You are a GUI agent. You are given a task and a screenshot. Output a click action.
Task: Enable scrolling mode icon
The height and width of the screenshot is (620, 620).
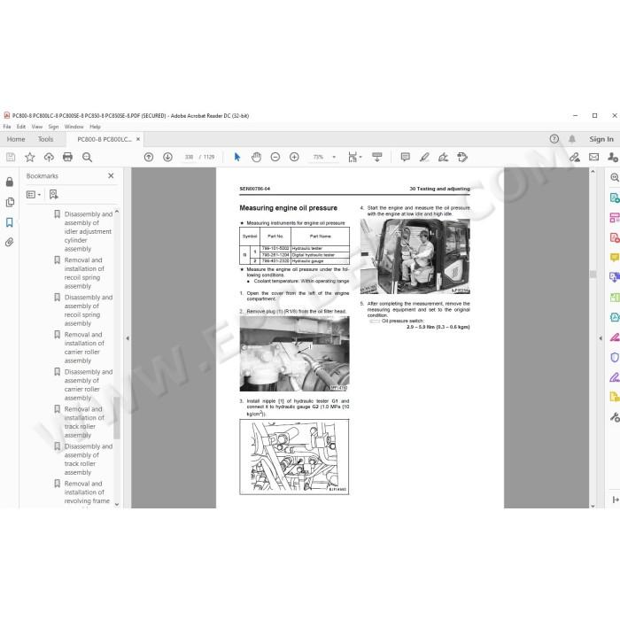click(x=377, y=157)
